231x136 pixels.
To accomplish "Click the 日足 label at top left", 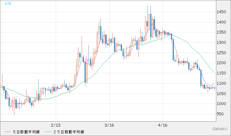I will pos(8,3).
